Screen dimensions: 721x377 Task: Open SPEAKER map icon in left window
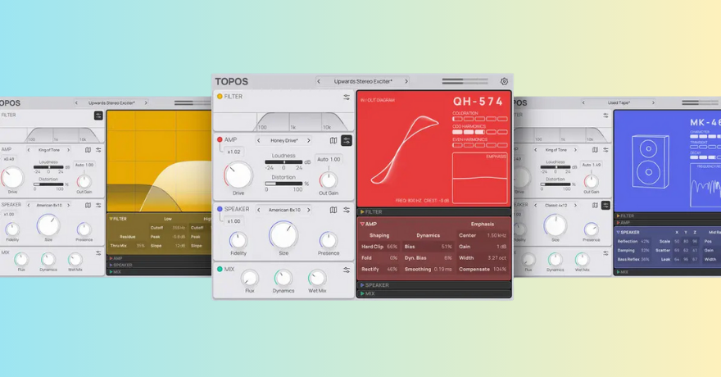pyautogui.click(x=88, y=205)
